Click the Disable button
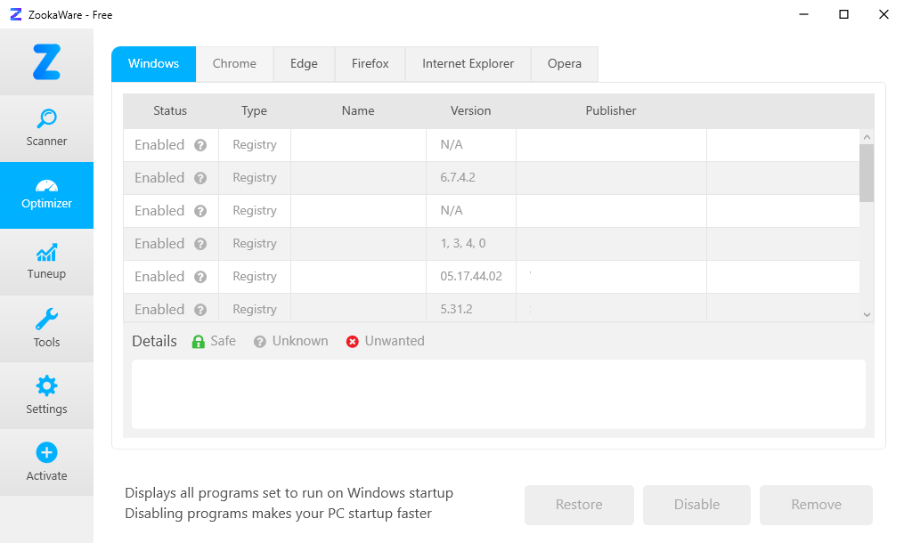The height and width of the screenshot is (543, 904). pyautogui.click(x=696, y=505)
